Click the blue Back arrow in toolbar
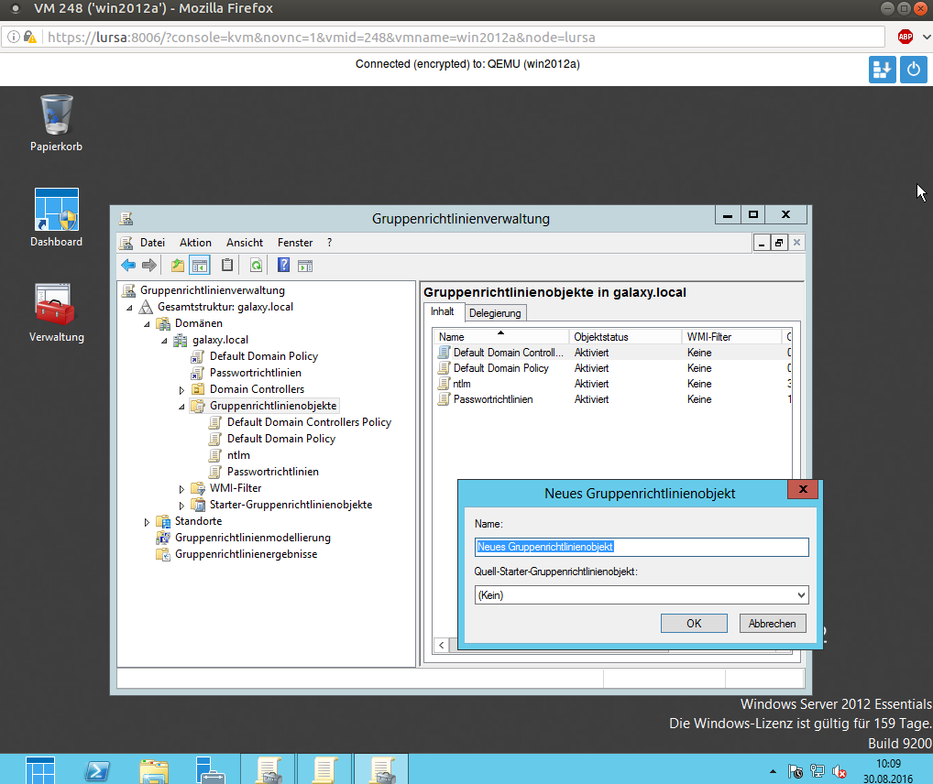This screenshot has height=784, width=933. coord(128,266)
